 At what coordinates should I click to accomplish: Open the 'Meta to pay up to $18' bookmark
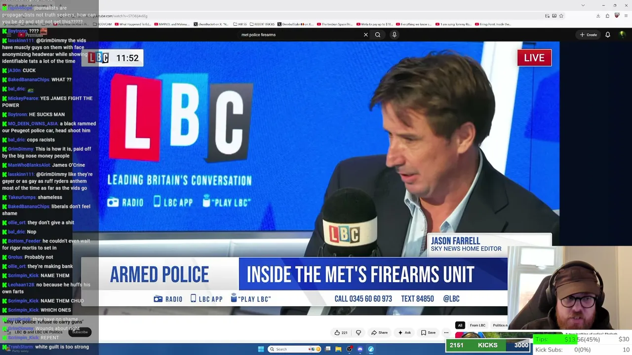374,24
